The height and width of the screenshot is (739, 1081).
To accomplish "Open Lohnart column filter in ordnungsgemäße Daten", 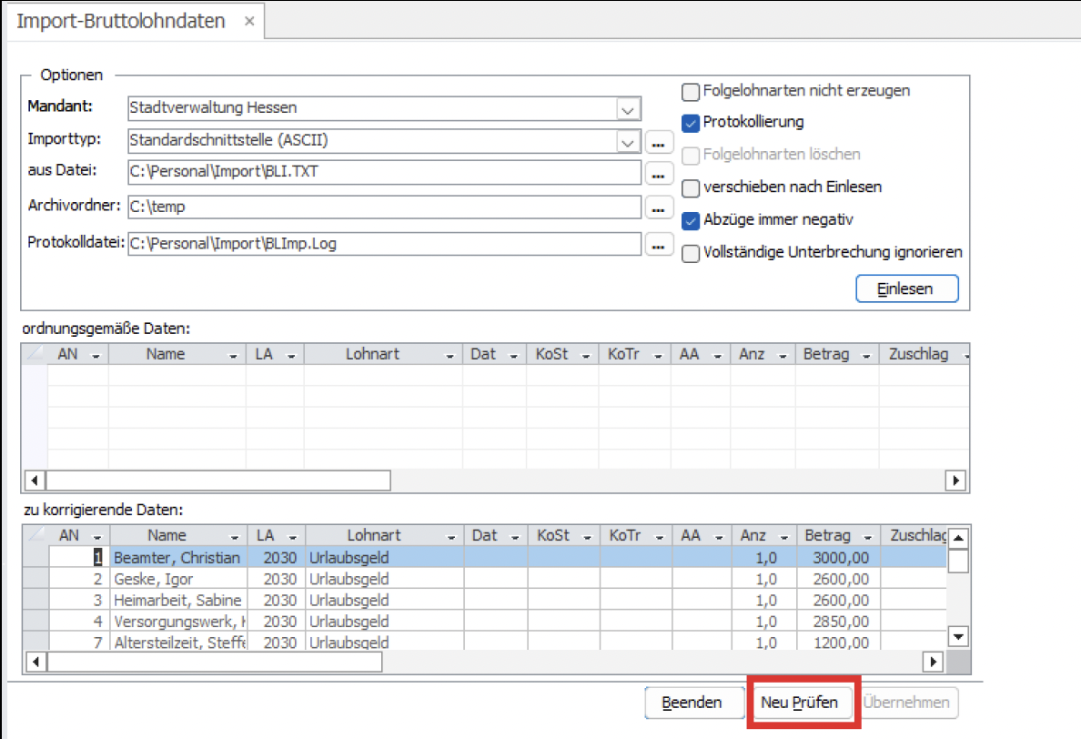I will coord(450,356).
